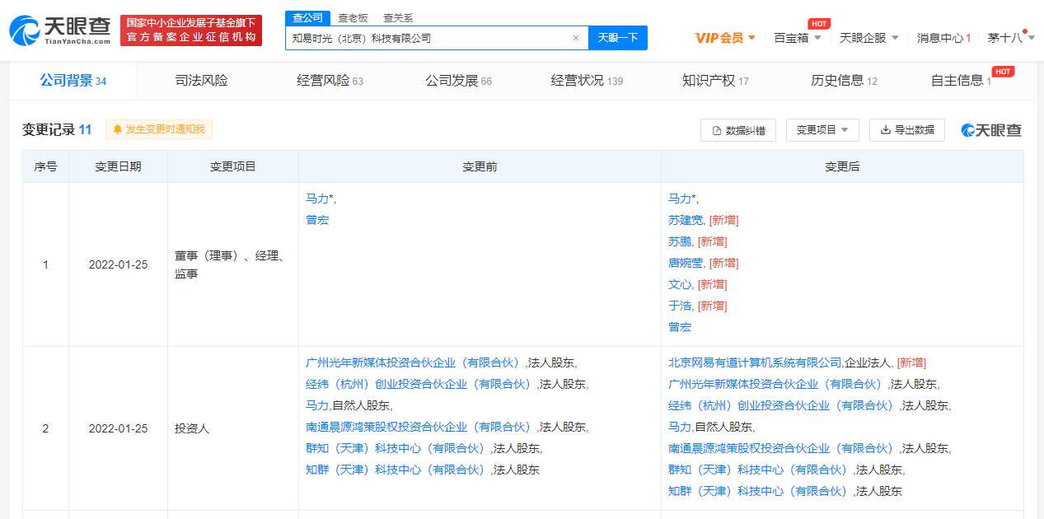
Task: Switch to 自主信息 tab
Action: tap(961, 81)
